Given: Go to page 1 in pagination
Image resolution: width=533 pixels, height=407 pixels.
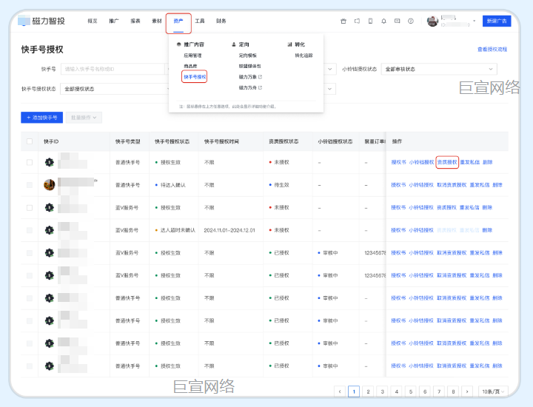Looking at the screenshot, I should point(354,391).
